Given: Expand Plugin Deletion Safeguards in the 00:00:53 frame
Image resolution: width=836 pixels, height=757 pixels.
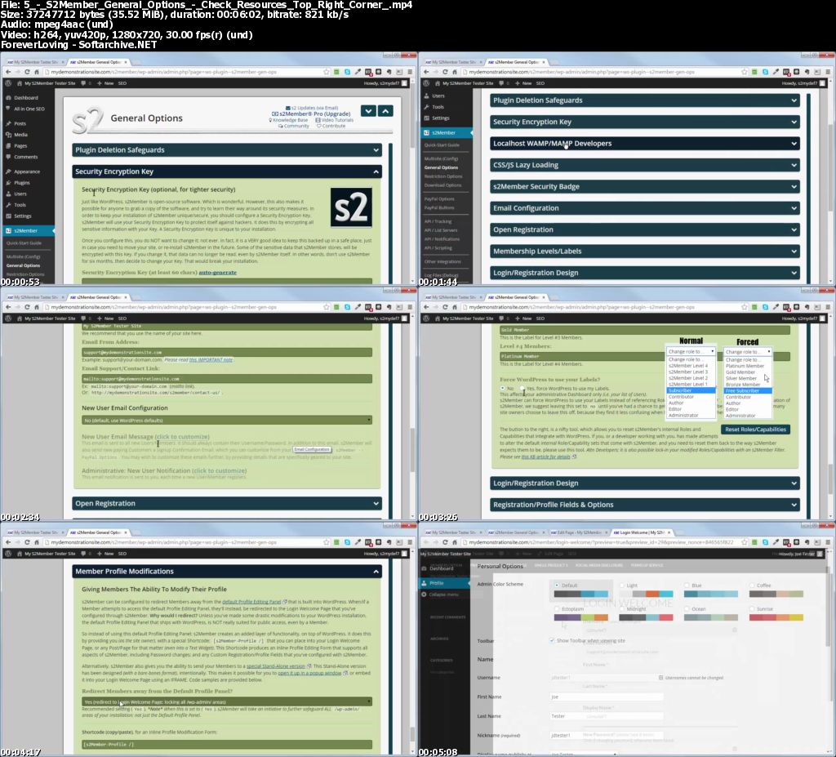Looking at the screenshot, I should coord(227,150).
